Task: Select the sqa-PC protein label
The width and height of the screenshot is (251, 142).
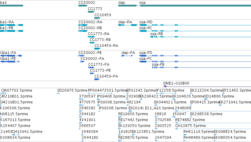Action: click(145, 59)
